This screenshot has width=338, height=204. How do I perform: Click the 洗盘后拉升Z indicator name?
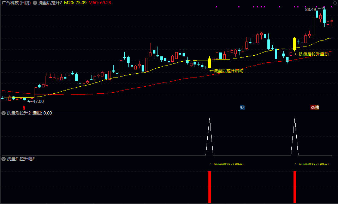click(x=50, y=3)
